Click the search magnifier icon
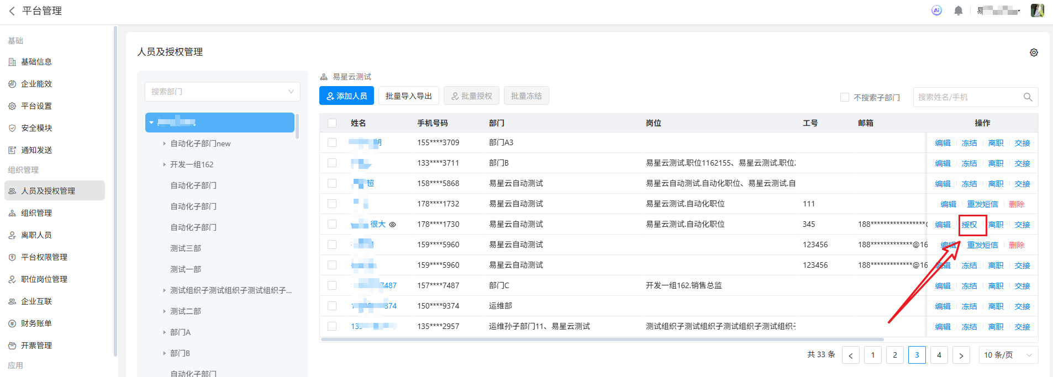The height and width of the screenshot is (377, 1053). pos(1028,97)
